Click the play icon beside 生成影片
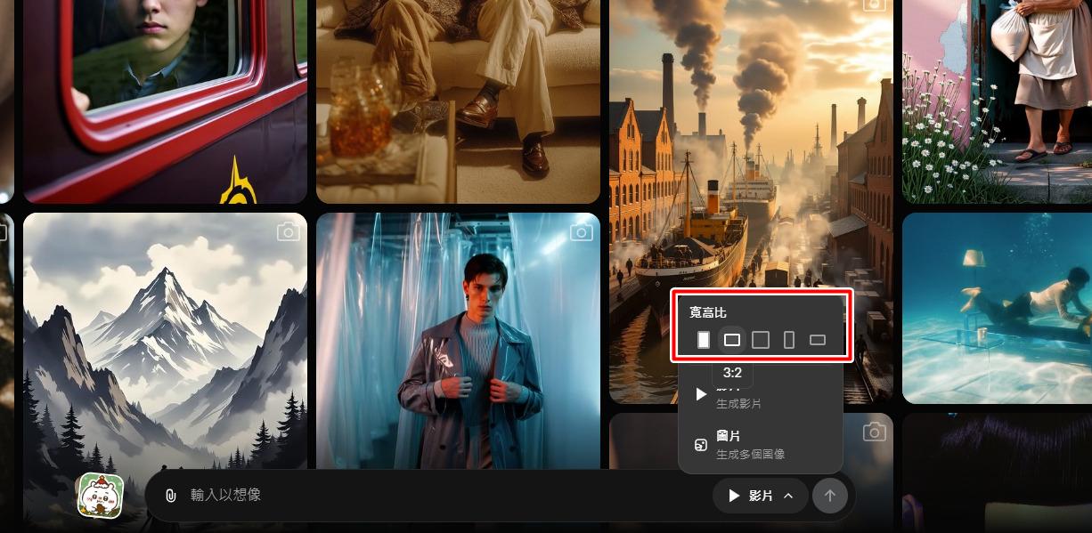 701,394
